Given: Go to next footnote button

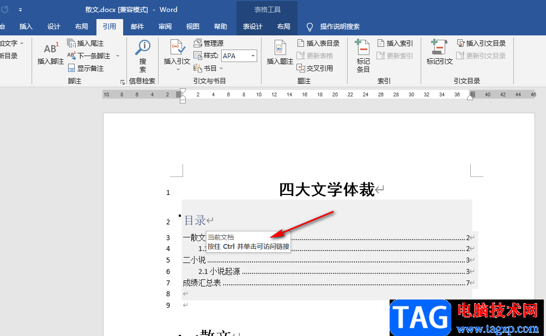Looking at the screenshot, I should pos(89,56).
